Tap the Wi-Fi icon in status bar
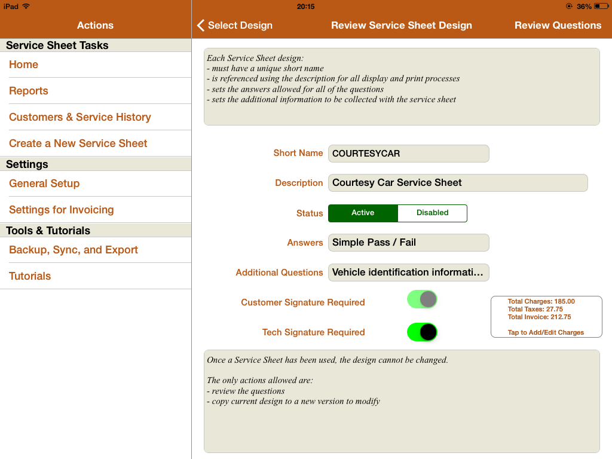The width and height of the screenshot is (612, 459). click(x=26, y=7)
